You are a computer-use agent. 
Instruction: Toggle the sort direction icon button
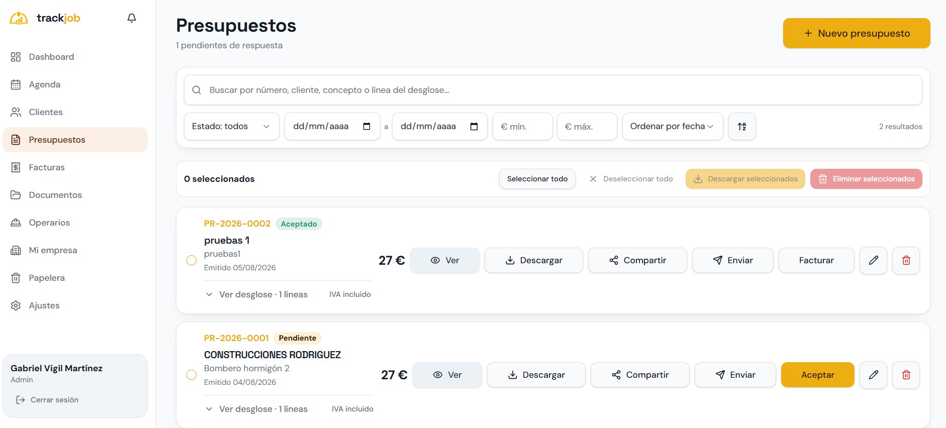point(742,127)
